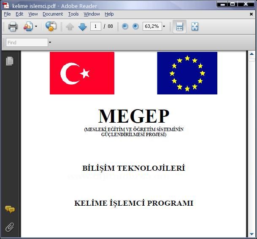Click the fit one full page icon
This screenshot has width=257, height=239.
click(x=195, y=27)
